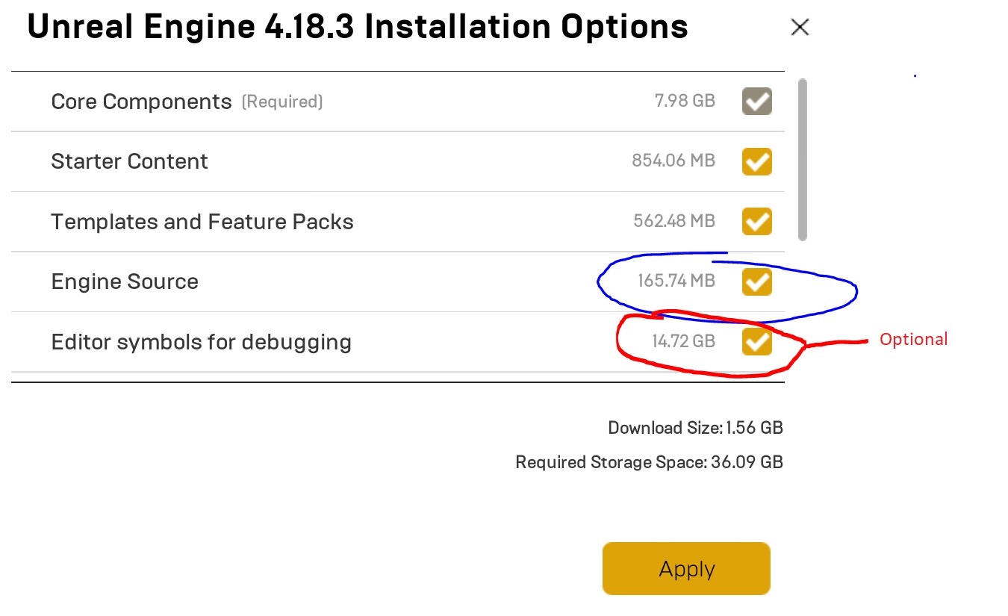Close the Installation Options dialog

tap(800, 28)
